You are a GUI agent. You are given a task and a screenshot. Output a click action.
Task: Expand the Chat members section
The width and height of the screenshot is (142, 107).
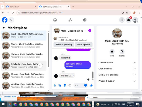(x=117, y=69)
